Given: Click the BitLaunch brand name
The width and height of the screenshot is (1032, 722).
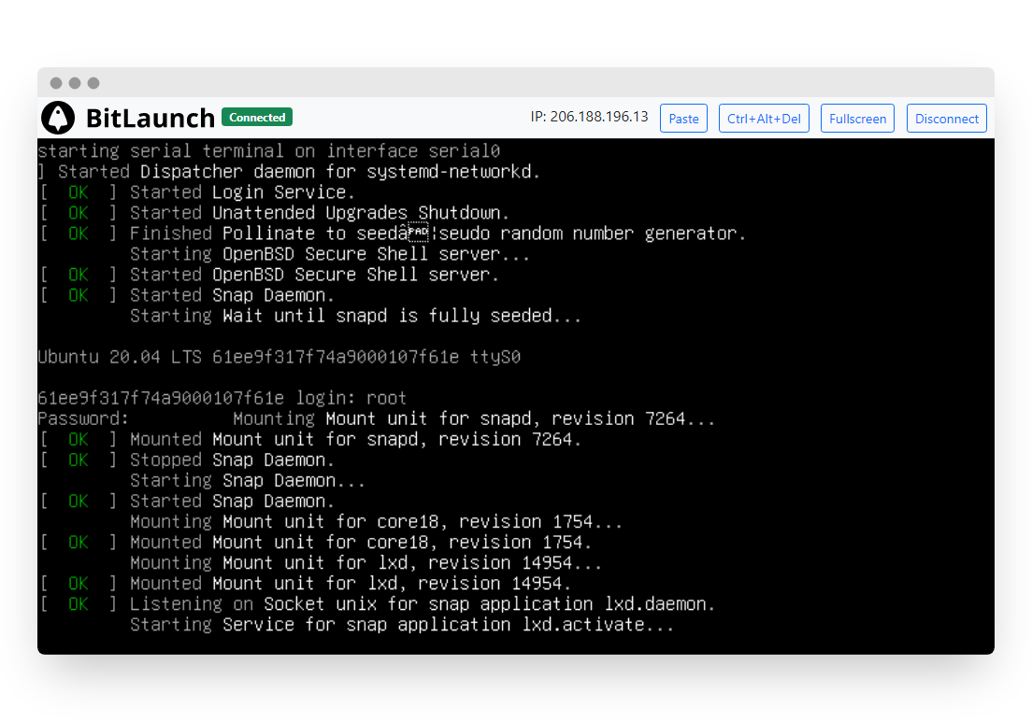Looking at the screenshot, I should (x=150, y=119).
